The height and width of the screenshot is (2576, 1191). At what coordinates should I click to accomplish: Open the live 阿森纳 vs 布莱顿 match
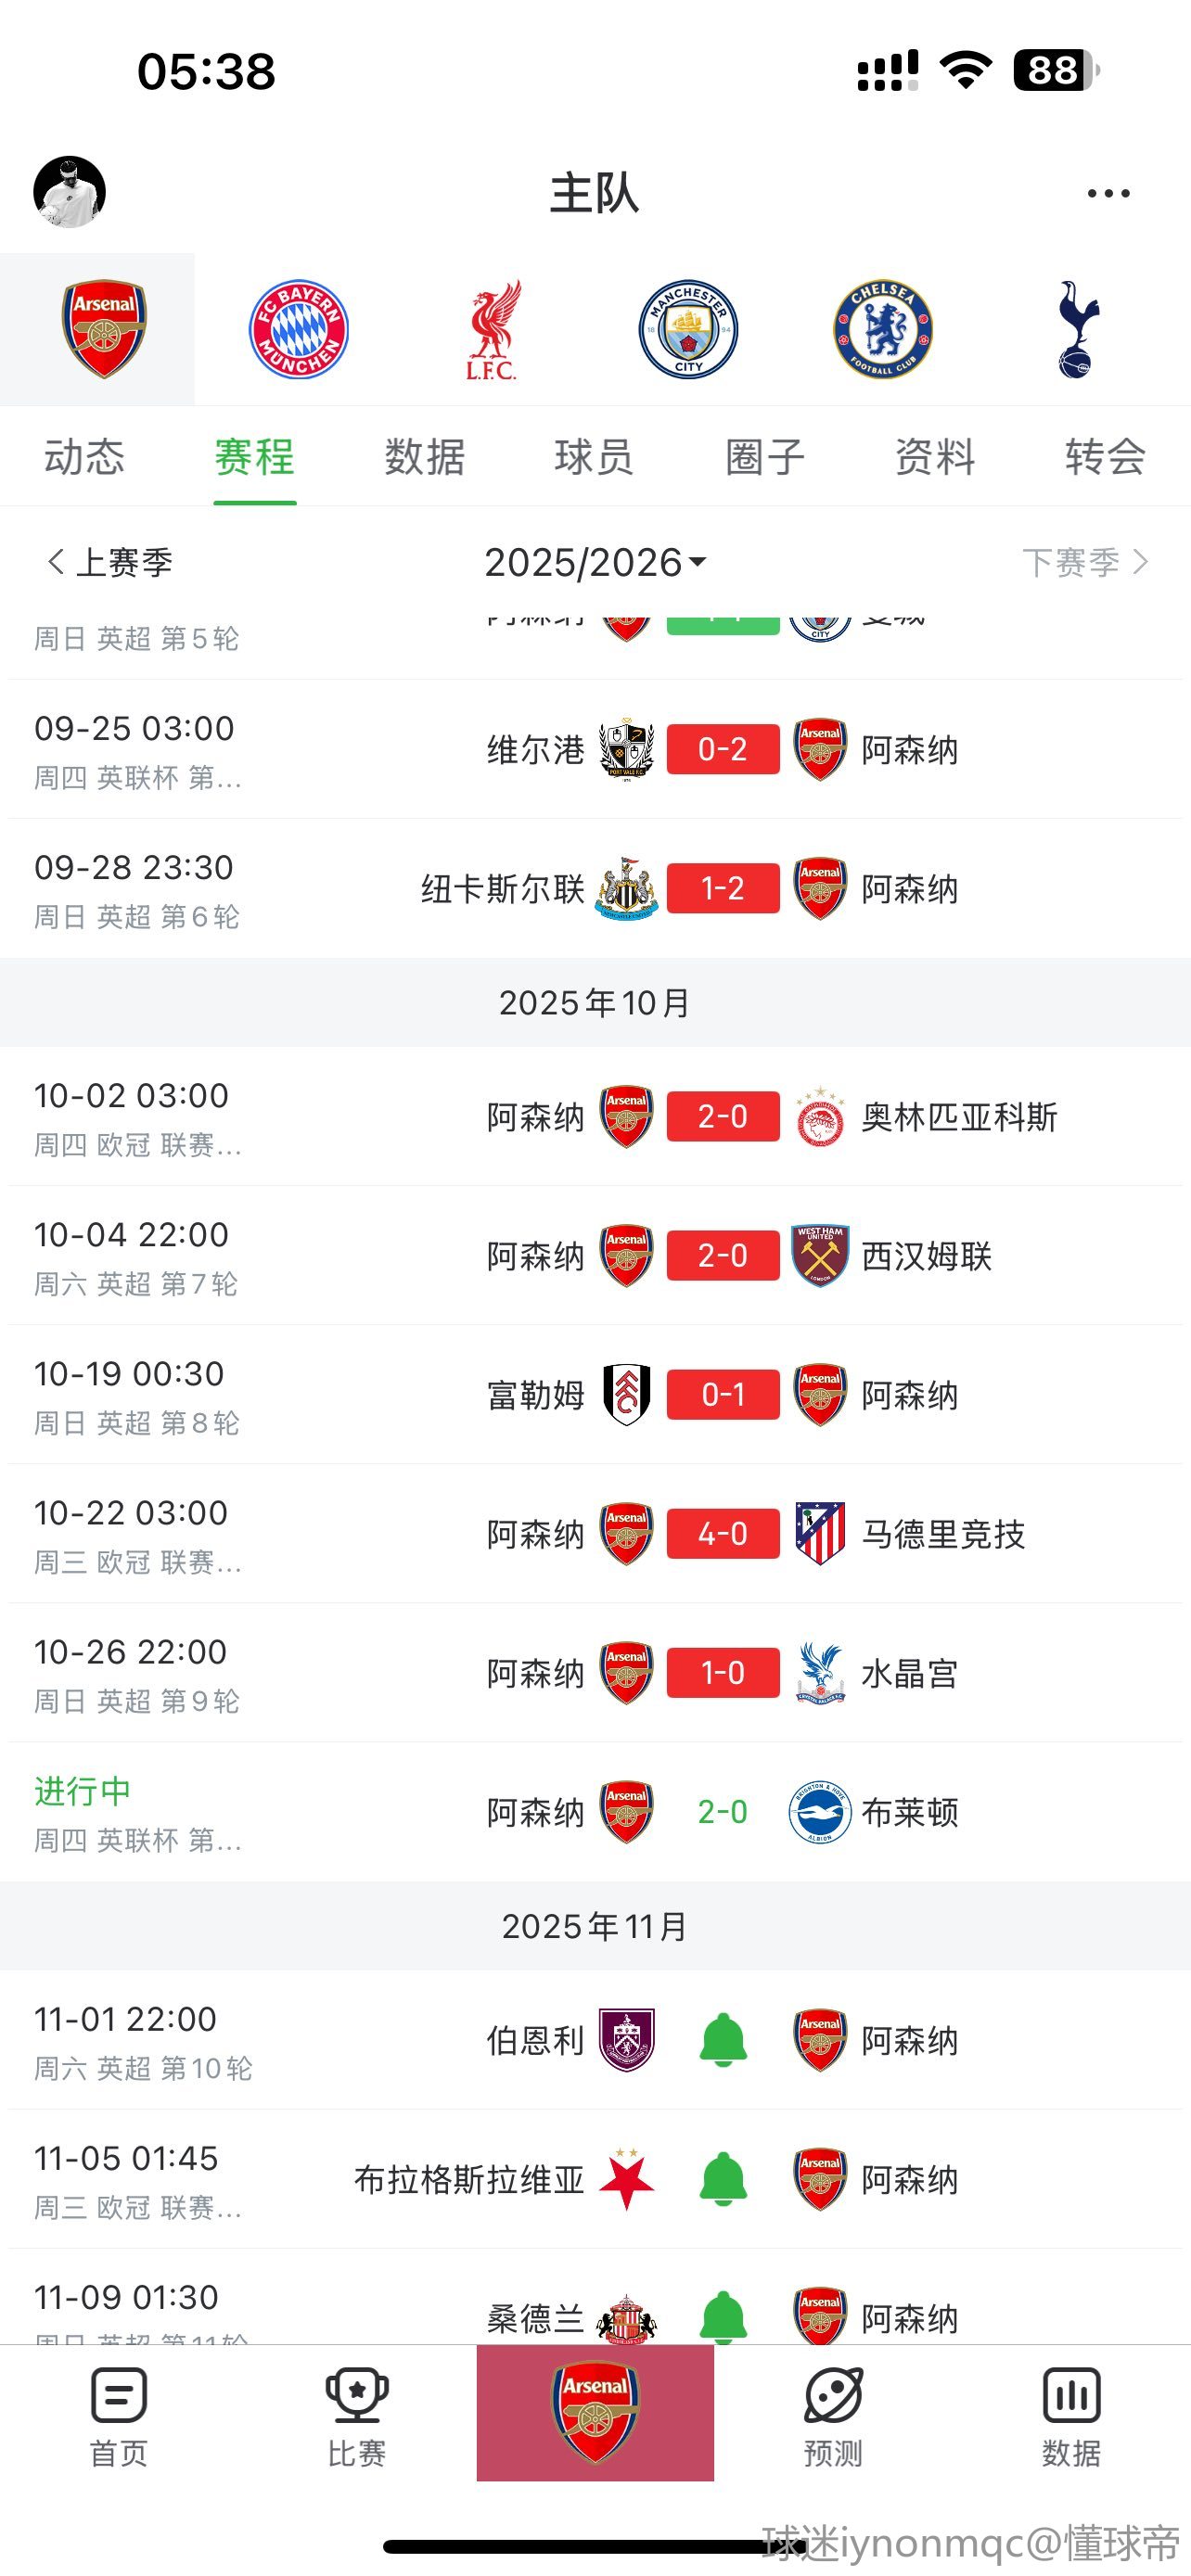(x=722, y=1812)
